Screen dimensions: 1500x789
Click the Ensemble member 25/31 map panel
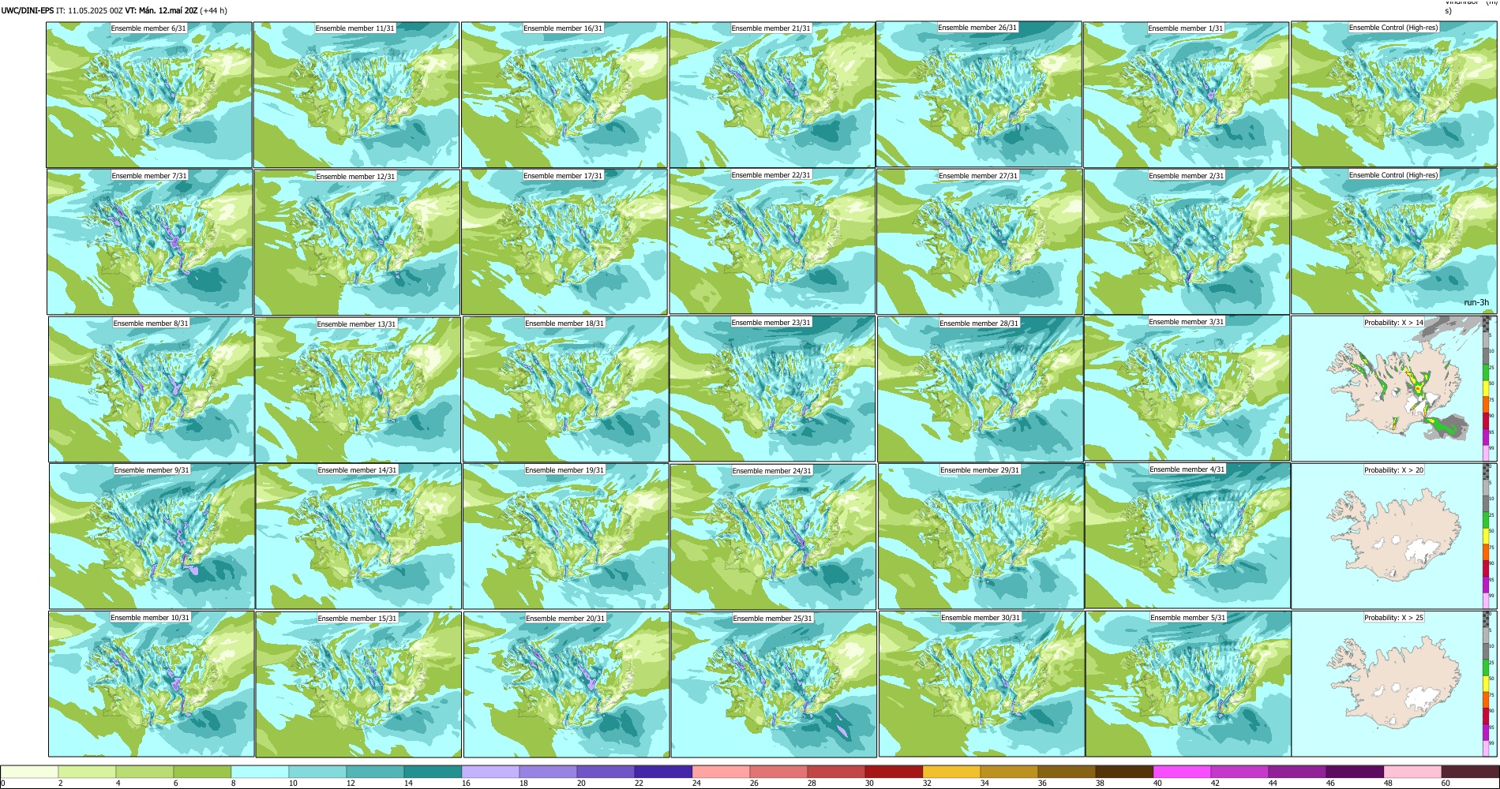774,685
